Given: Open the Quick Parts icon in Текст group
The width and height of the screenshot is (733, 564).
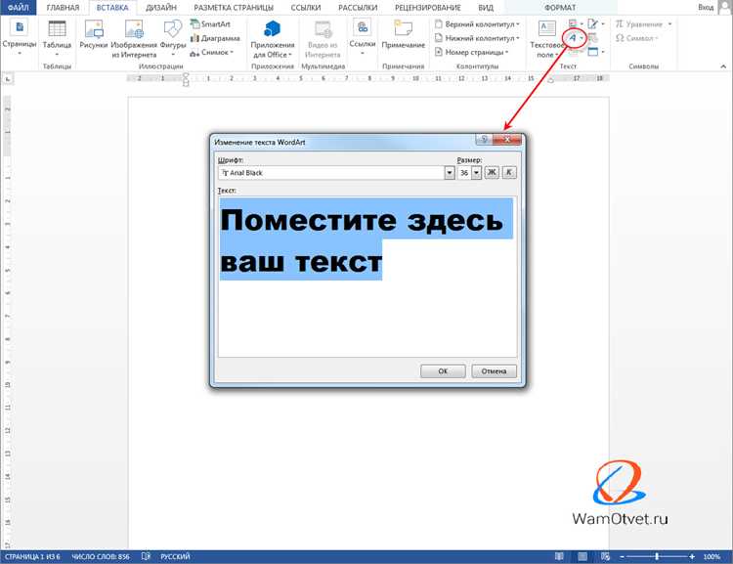Looking at the screenshot, I should point(575,23).
